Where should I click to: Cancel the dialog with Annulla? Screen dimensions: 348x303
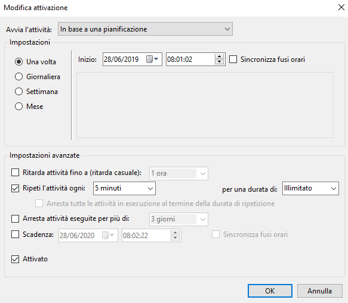(319, 291)
